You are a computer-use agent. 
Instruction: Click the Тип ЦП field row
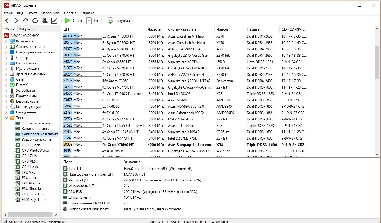coord(150,168)
